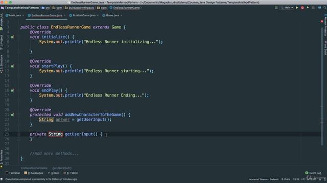Image resolution: width=327 pixels, height=183 pixels.
Task: Close the EndlessRunnerGame.java tab
Action: (65, 16)
